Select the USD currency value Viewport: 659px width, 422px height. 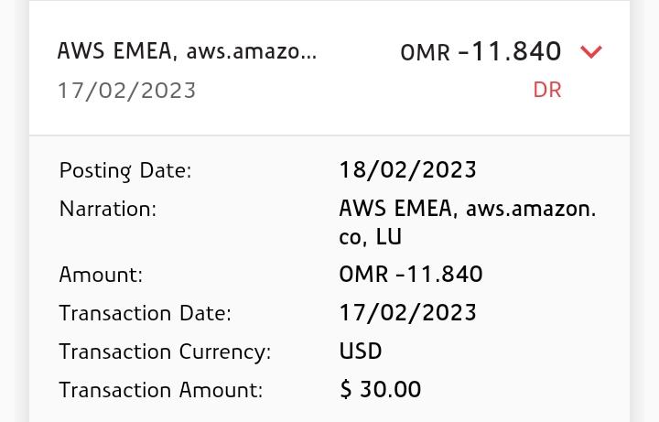pyautogui.click(x=361, y=352)
